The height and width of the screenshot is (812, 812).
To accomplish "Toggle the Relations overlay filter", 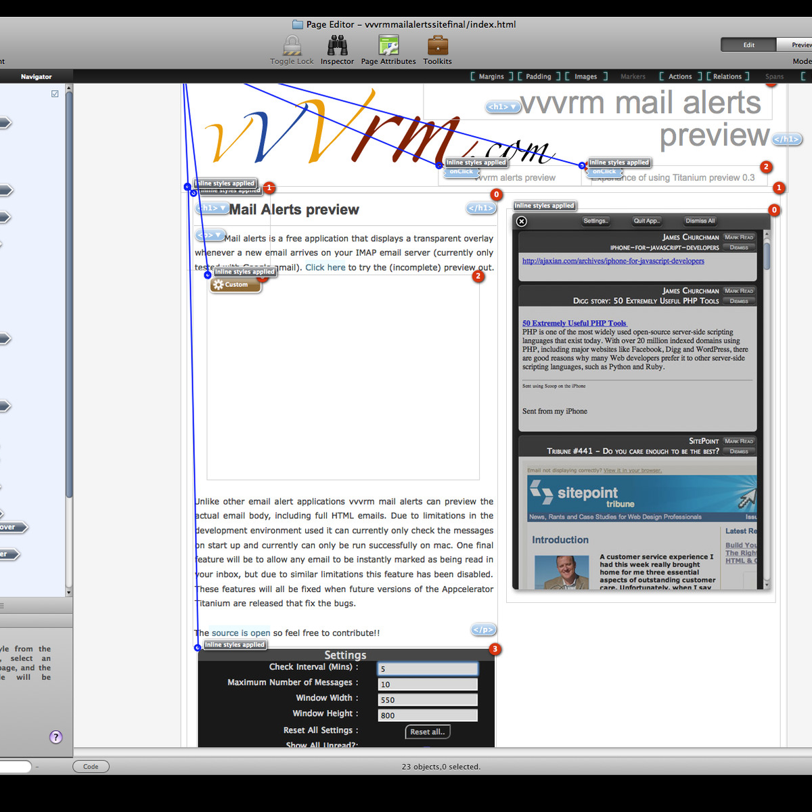I will click(727, 76).
